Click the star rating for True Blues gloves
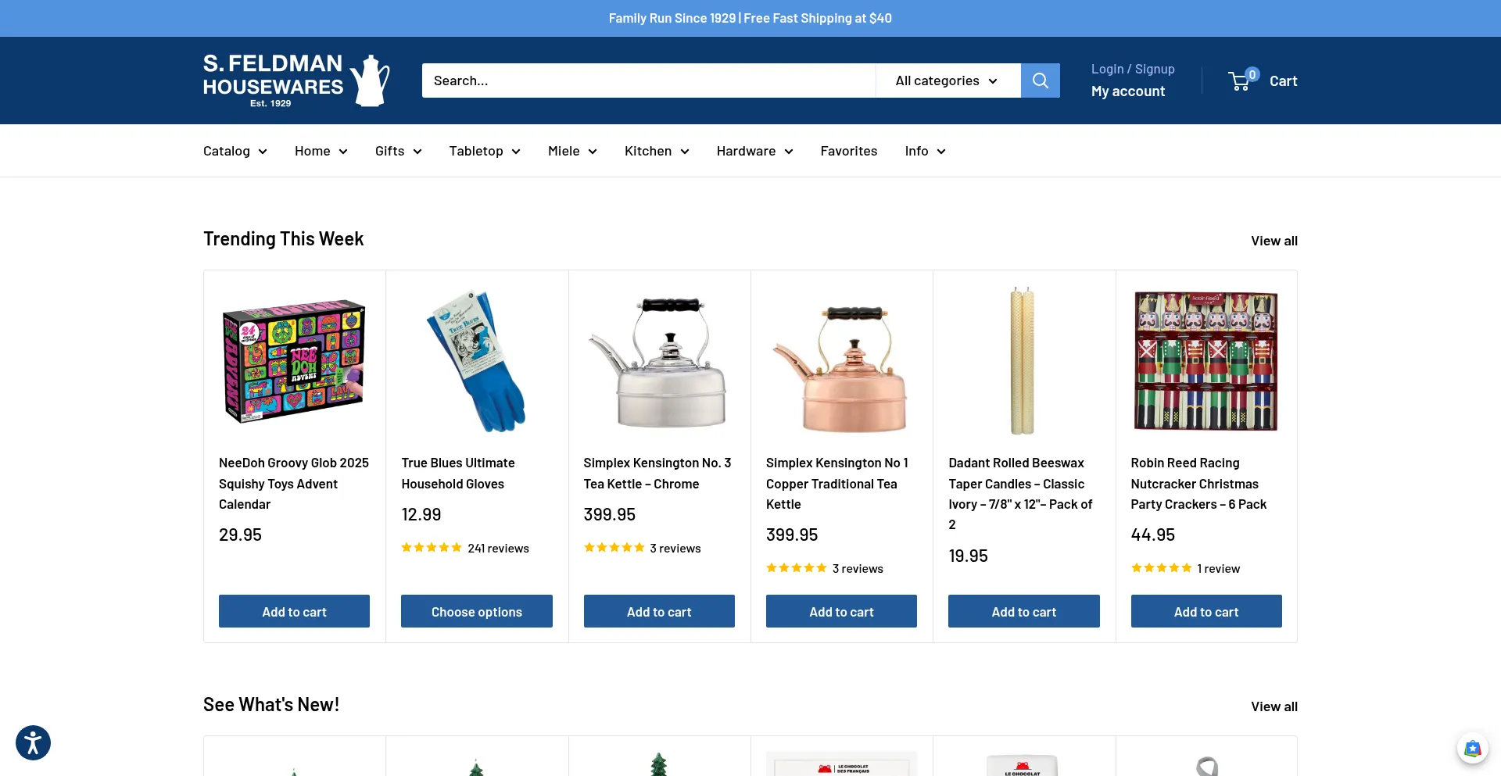Screen dimensions: 1501x776 click(x=432, y=548)
